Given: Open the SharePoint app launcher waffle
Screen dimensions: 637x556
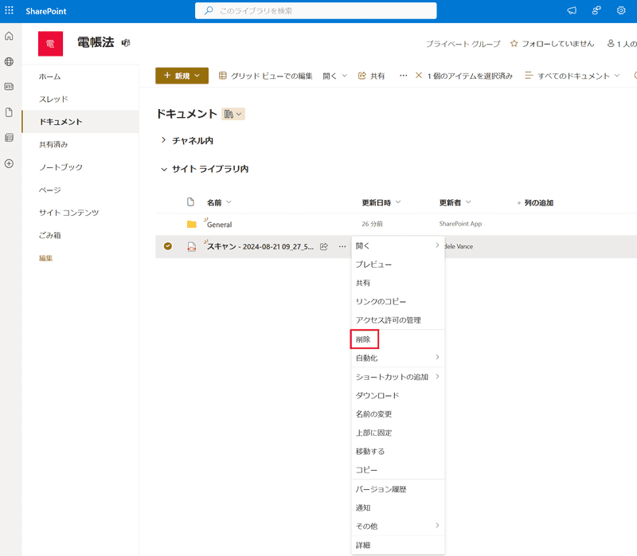Looking at the screenshot, I should (x=10, y=10).
